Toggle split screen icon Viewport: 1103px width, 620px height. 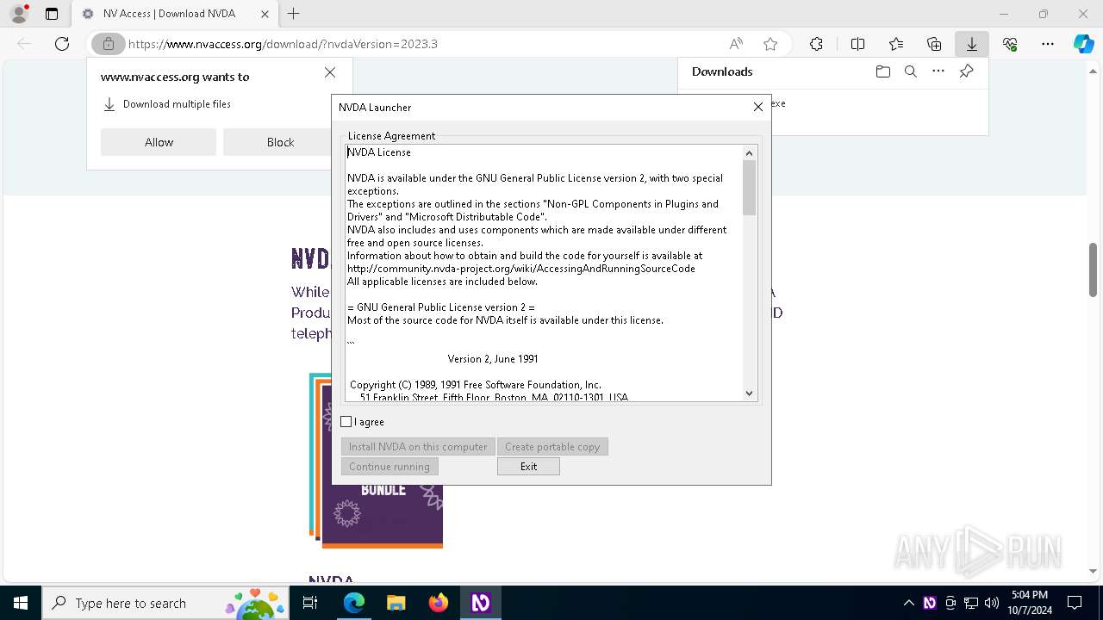click(x=857, y=44)
